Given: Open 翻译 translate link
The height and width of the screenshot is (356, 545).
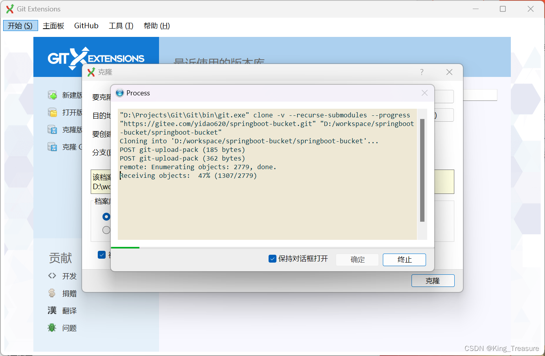Looking at the screenshot, I should (x=69, y=311).
